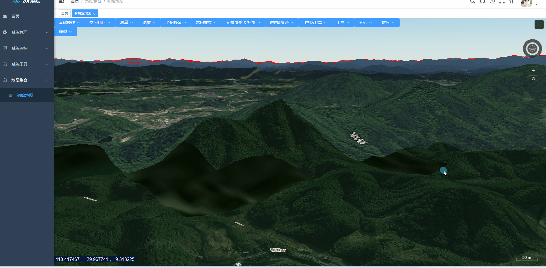Click the teal point marker on the terrain
The height and width of the screenshot is (268, 546).
pyautogui.click(x=443, y=170)
